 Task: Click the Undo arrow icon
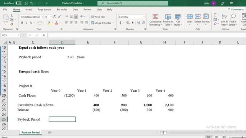(x=32, y=3)
